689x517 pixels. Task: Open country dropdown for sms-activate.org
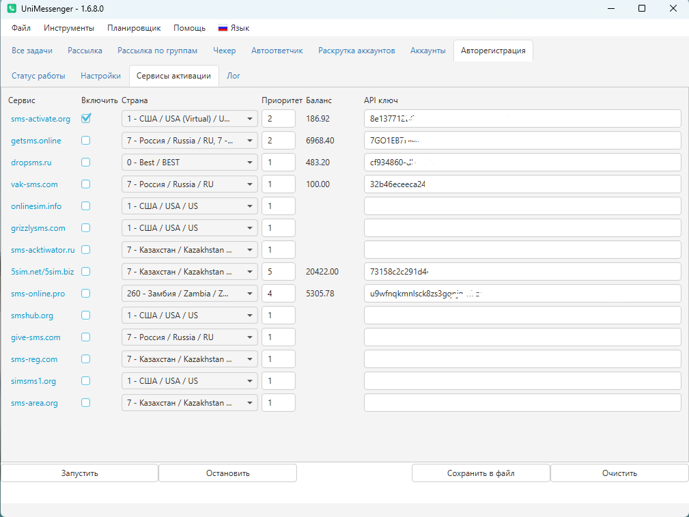coord(189,119)
